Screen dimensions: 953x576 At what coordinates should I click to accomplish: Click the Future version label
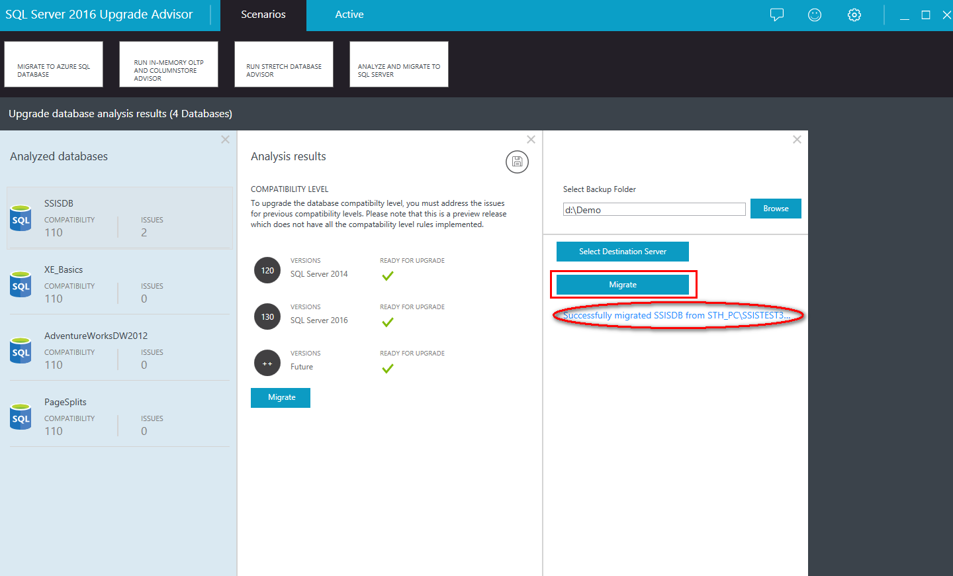302,367
